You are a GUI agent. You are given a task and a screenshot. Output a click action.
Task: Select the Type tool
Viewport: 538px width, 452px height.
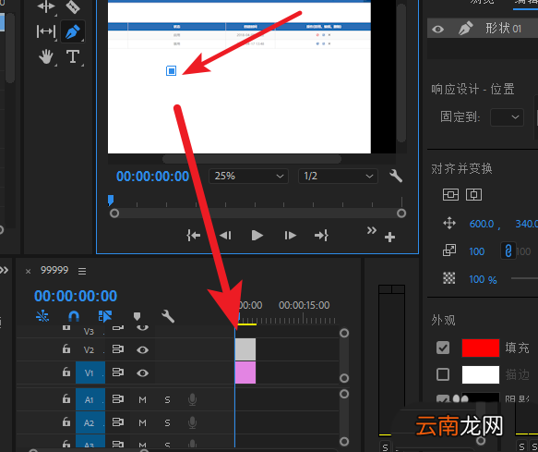73,56
